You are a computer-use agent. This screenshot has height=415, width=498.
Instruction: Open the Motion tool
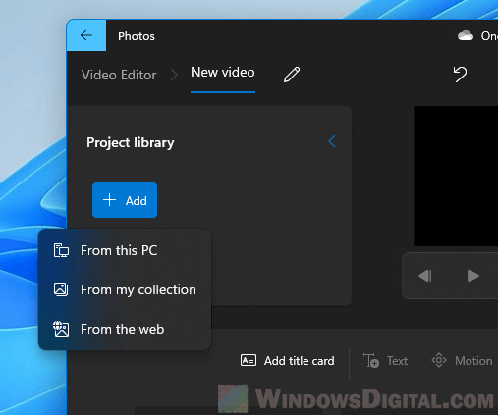click(x=462, y=361)
